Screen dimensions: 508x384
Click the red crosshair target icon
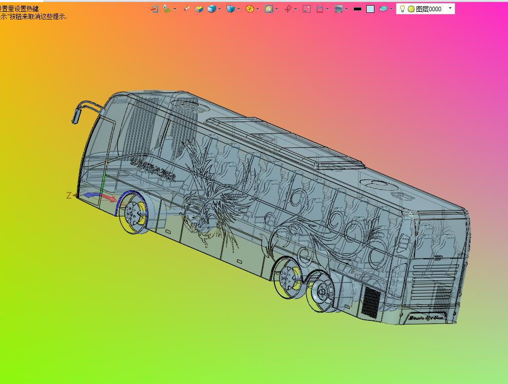[288, 9]
